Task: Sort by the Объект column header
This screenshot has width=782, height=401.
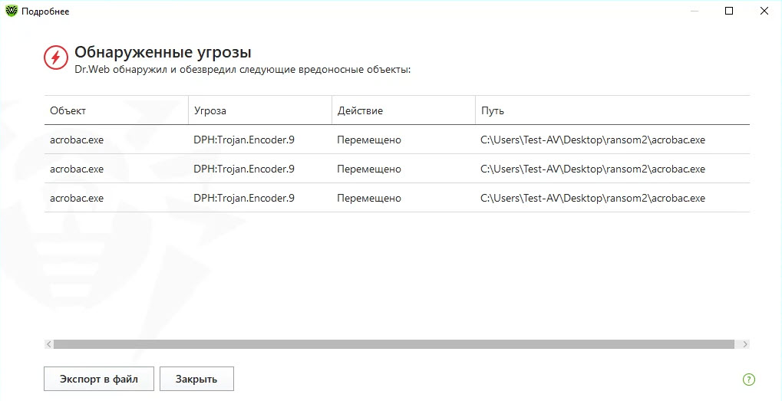Action: pyautogui.click(x=68, y=110)
